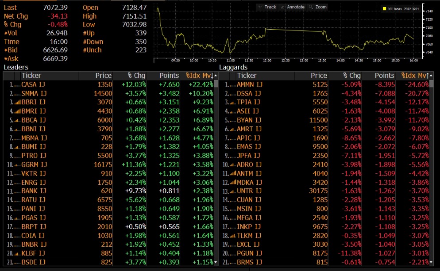
Task: Sort Leaders table by Ticker header
Action: pyautogui.click(x=31, y=76)
